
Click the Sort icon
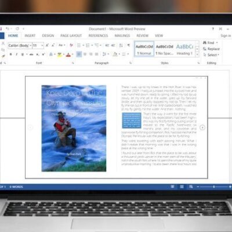(x=121, y=45)
